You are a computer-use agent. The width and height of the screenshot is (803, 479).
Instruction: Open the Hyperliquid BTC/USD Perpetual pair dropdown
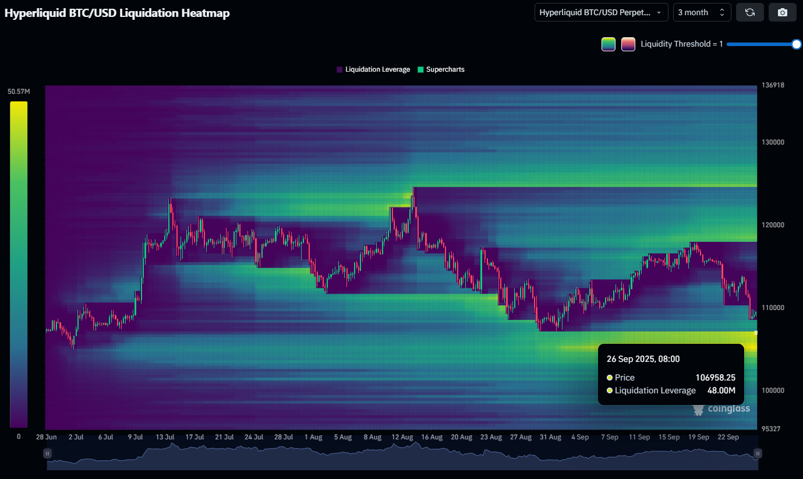tap(600, 12)
